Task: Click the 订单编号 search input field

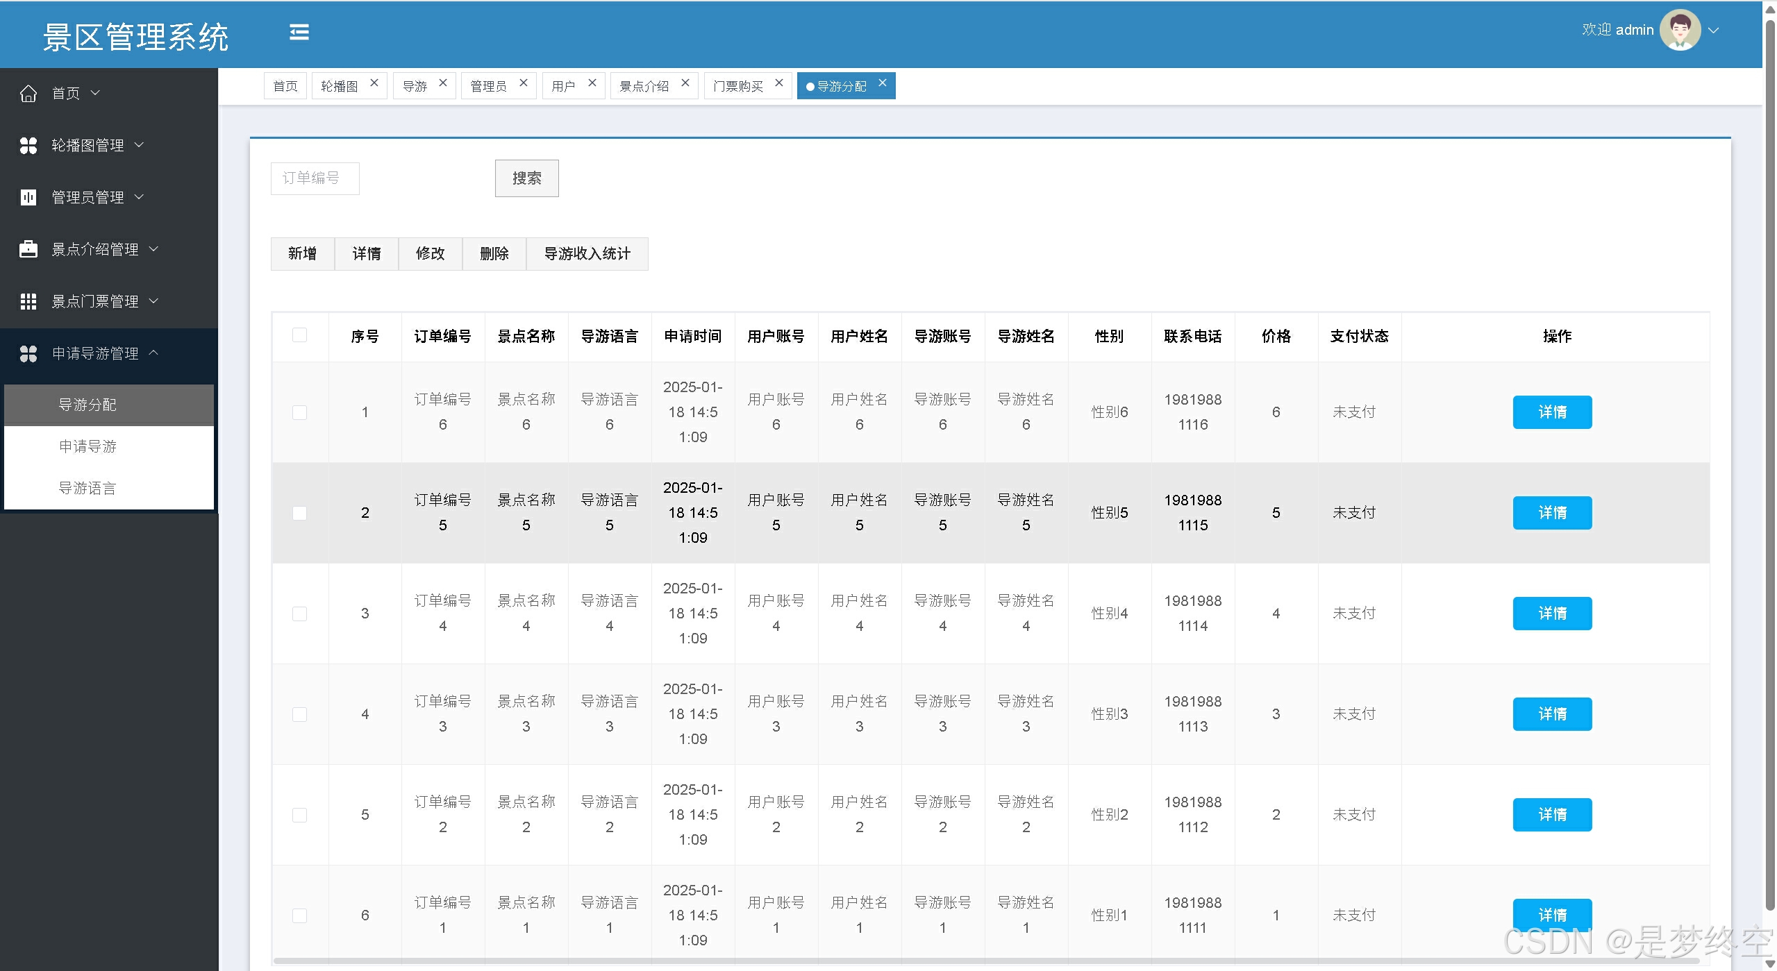Action: coord(315,178)
